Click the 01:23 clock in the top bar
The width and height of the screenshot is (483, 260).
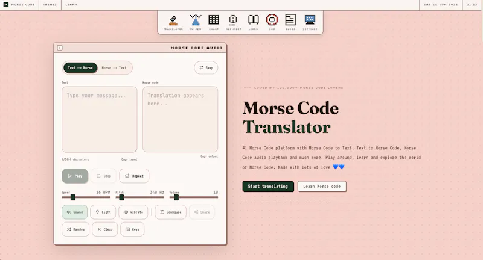coord(472,5)
